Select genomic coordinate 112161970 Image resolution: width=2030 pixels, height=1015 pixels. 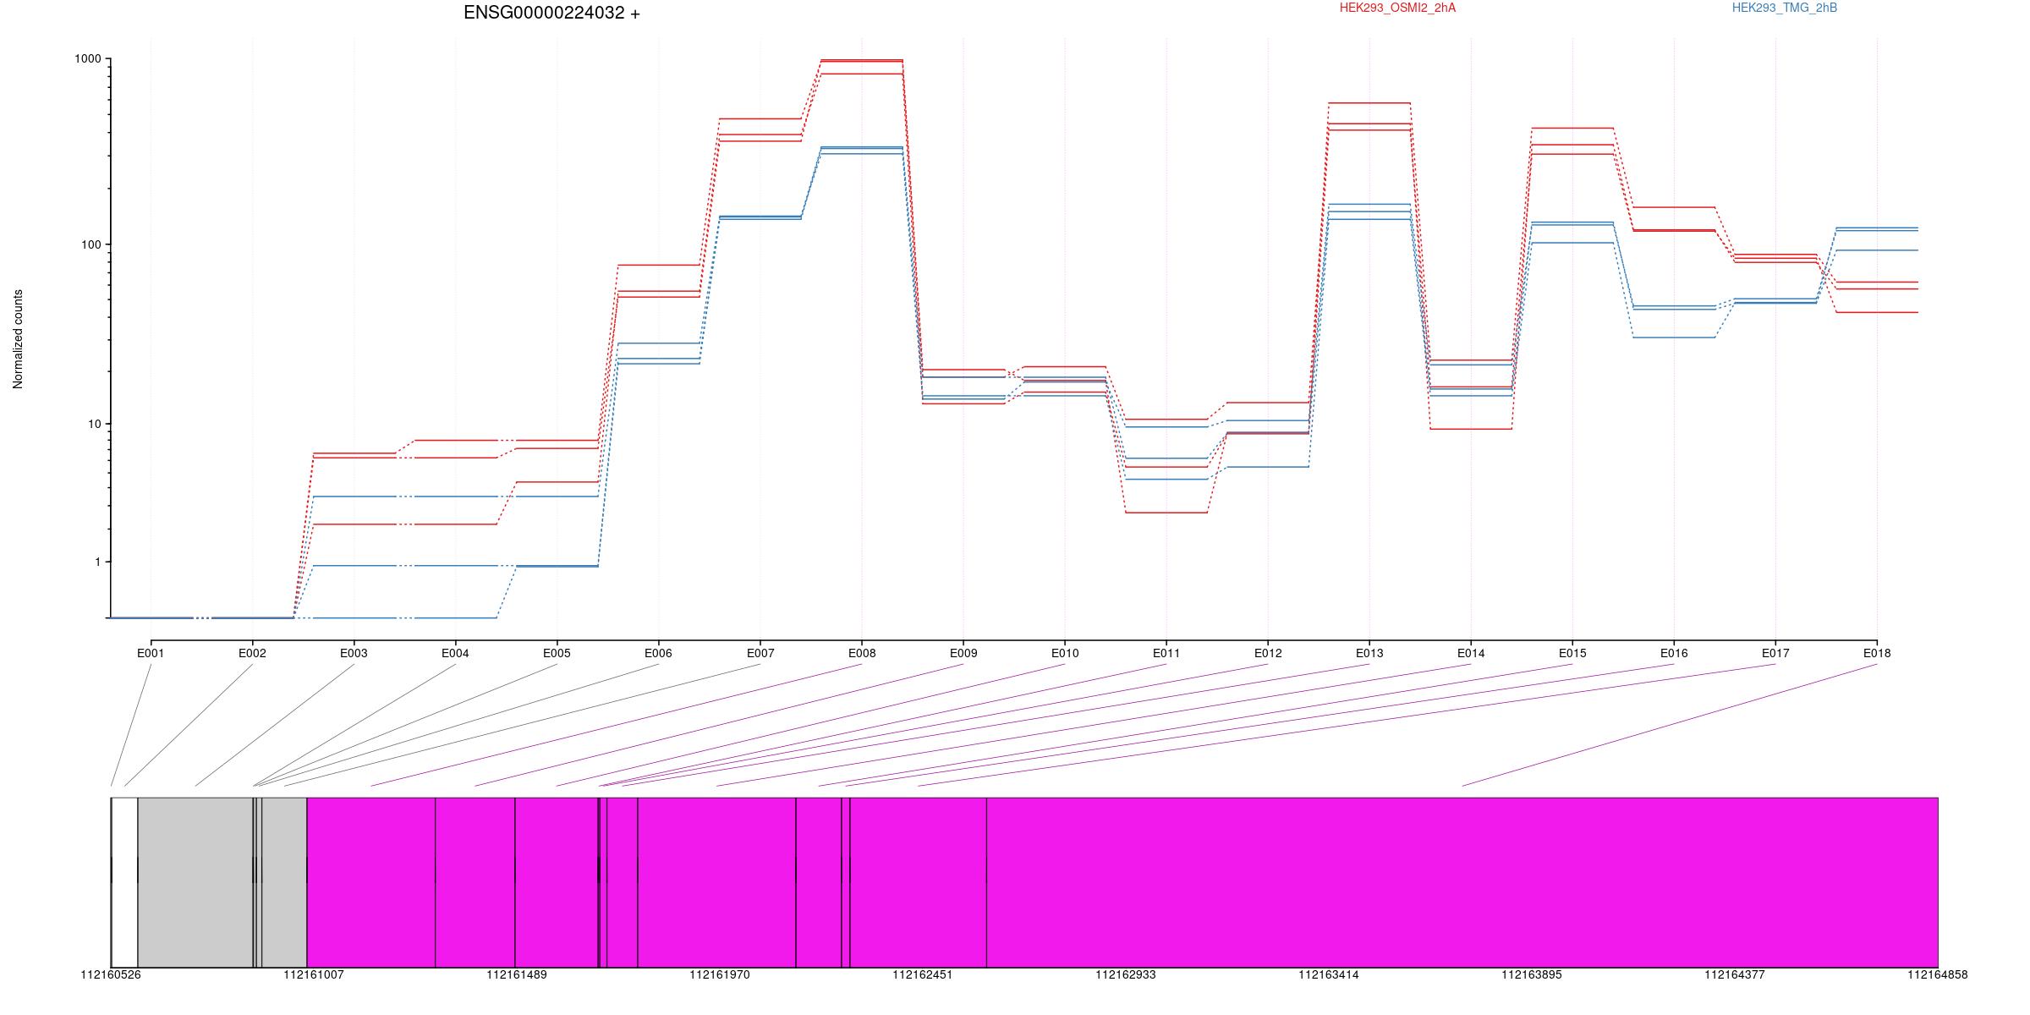[720, 974]
